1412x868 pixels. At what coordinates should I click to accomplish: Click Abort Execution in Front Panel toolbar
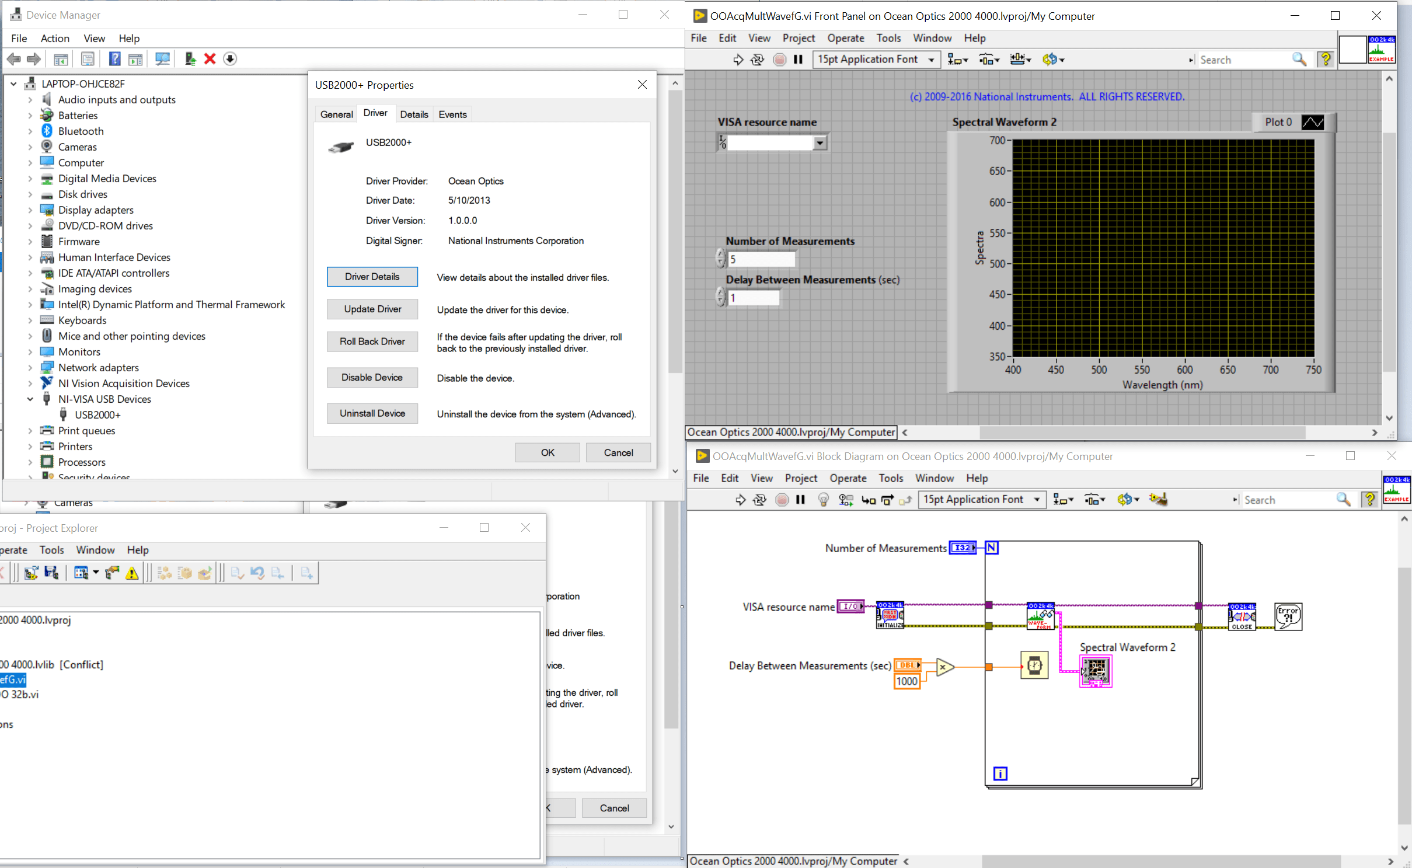(779, 60)
